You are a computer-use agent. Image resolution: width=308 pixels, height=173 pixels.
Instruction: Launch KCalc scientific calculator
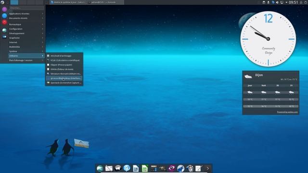(64, 61)
